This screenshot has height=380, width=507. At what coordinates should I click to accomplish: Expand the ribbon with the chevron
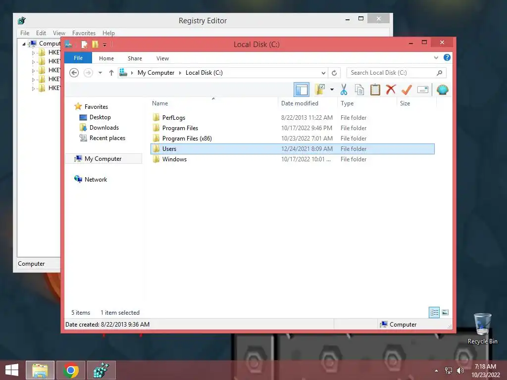click(436, 58)
